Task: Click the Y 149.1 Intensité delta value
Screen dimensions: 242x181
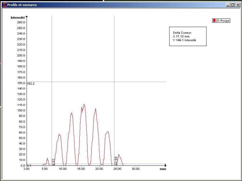Action: [x=185, y=40]
